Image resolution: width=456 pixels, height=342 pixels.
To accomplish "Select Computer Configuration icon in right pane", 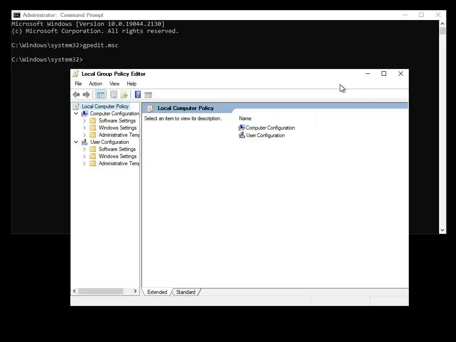I will pos(242,128).
